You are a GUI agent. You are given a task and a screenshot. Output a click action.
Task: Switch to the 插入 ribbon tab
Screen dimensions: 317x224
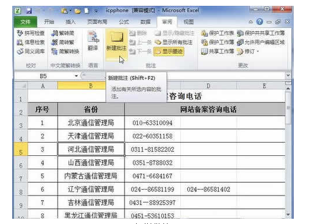(70, 22)
